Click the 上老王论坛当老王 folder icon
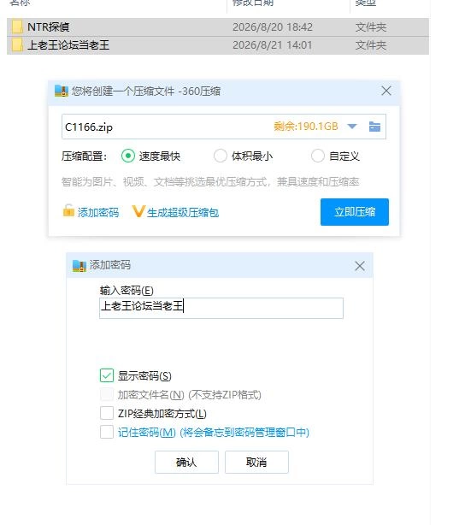Screen dimensions: 465x525 click(17, 44)
